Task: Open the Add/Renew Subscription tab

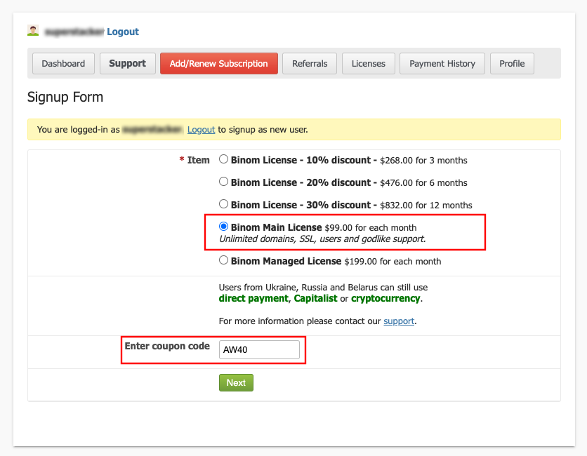Action: pos(218,63)
